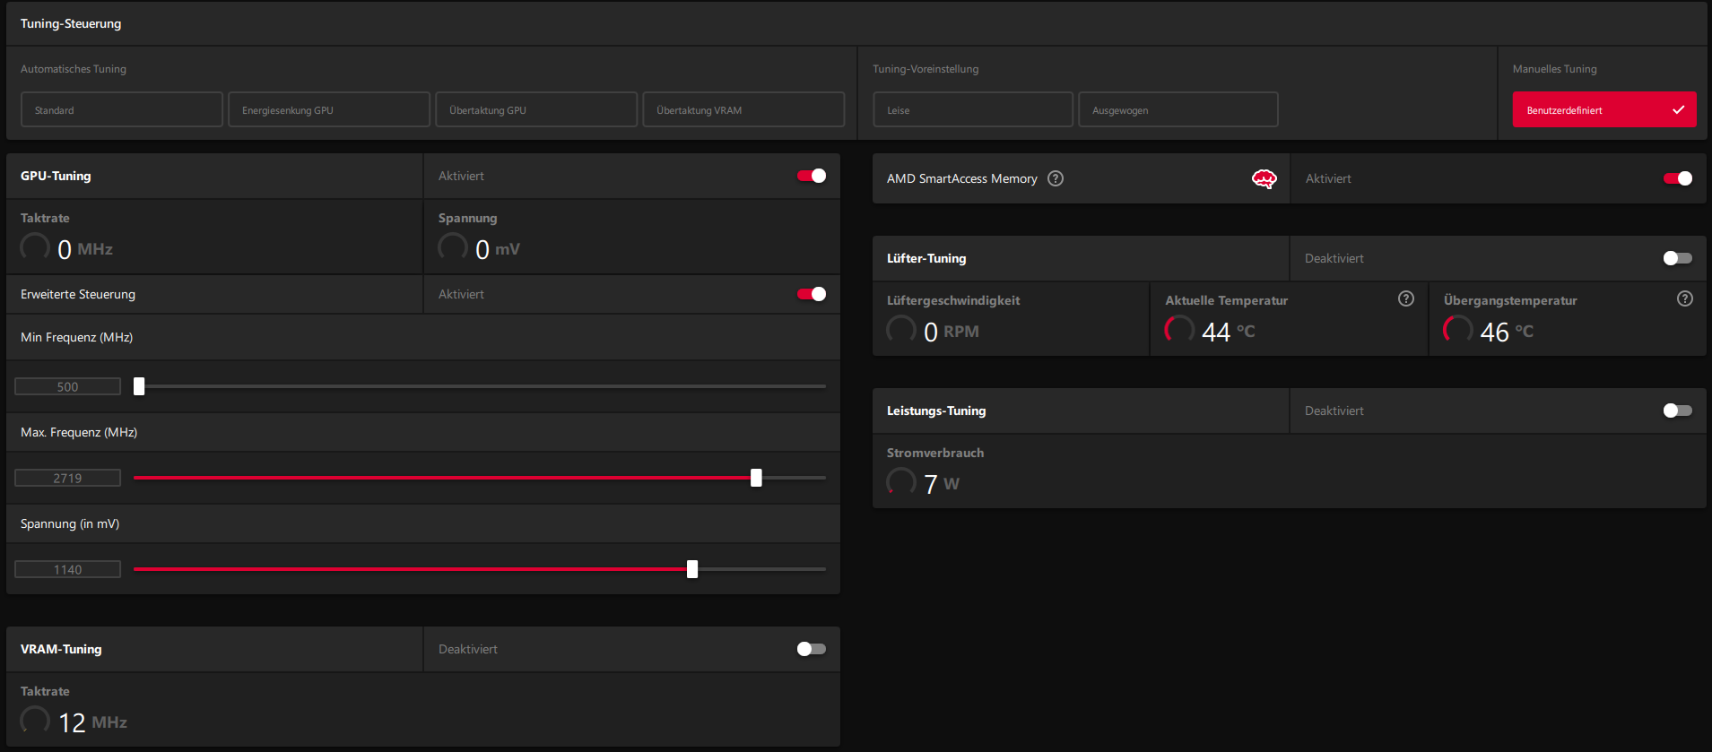Click the 7 W Stromverbrauch value
The image size is (1712, 752).
click(x=942, y=484)
